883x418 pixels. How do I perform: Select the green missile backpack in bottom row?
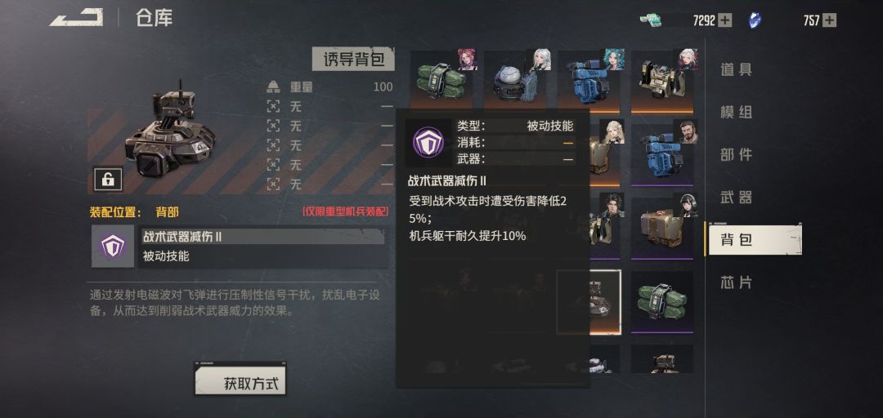click(662, 301)
